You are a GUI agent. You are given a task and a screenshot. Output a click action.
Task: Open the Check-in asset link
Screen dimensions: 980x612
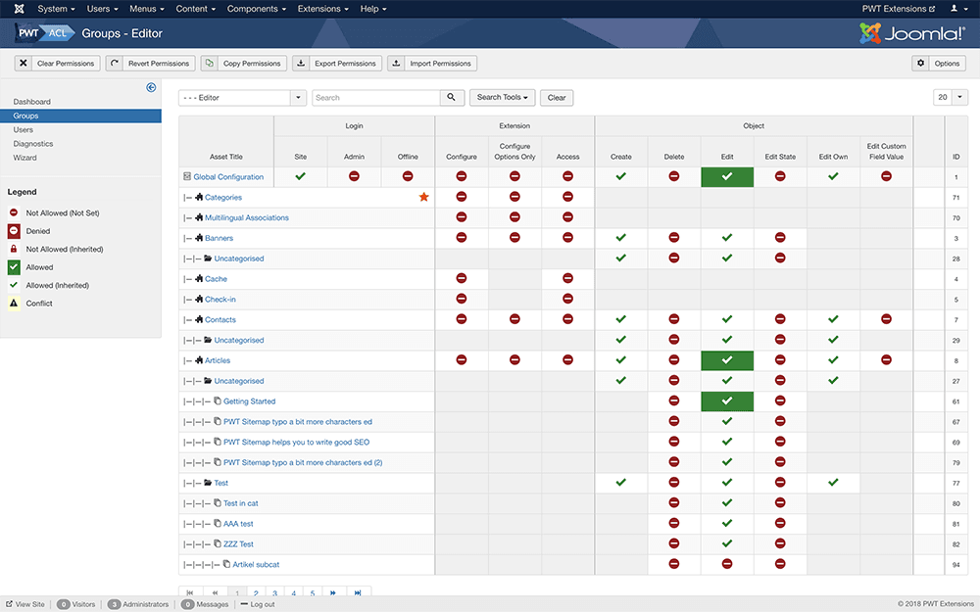220,299
